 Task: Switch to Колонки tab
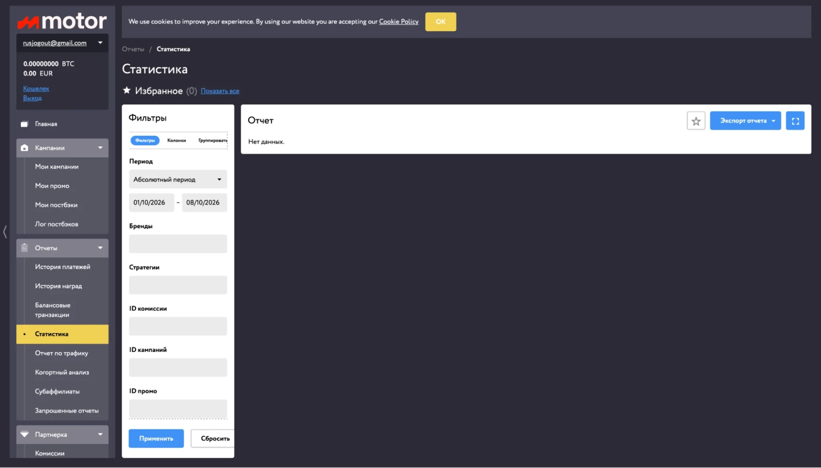tap(177, 140)
